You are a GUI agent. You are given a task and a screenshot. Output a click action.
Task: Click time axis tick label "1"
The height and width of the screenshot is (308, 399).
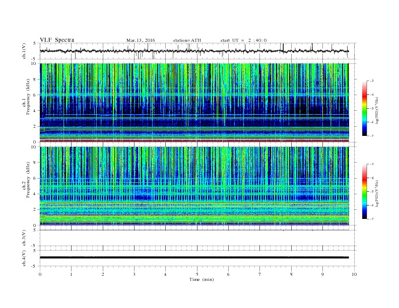click(71, 274)
